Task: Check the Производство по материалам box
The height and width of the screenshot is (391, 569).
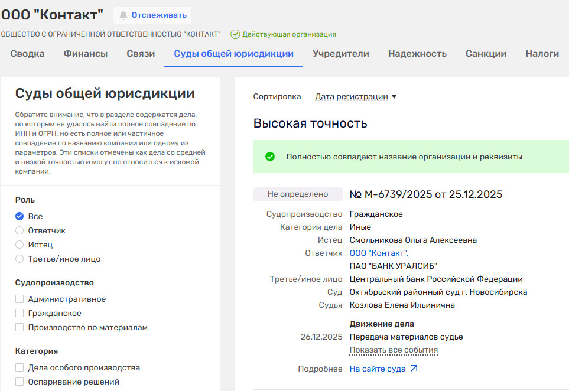Action: pyautogui.click(x=19, y=327)
